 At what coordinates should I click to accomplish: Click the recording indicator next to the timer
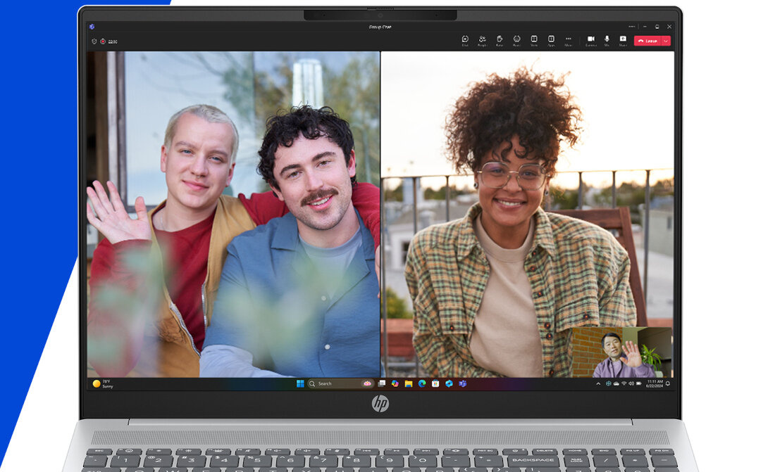coord(101,41)
